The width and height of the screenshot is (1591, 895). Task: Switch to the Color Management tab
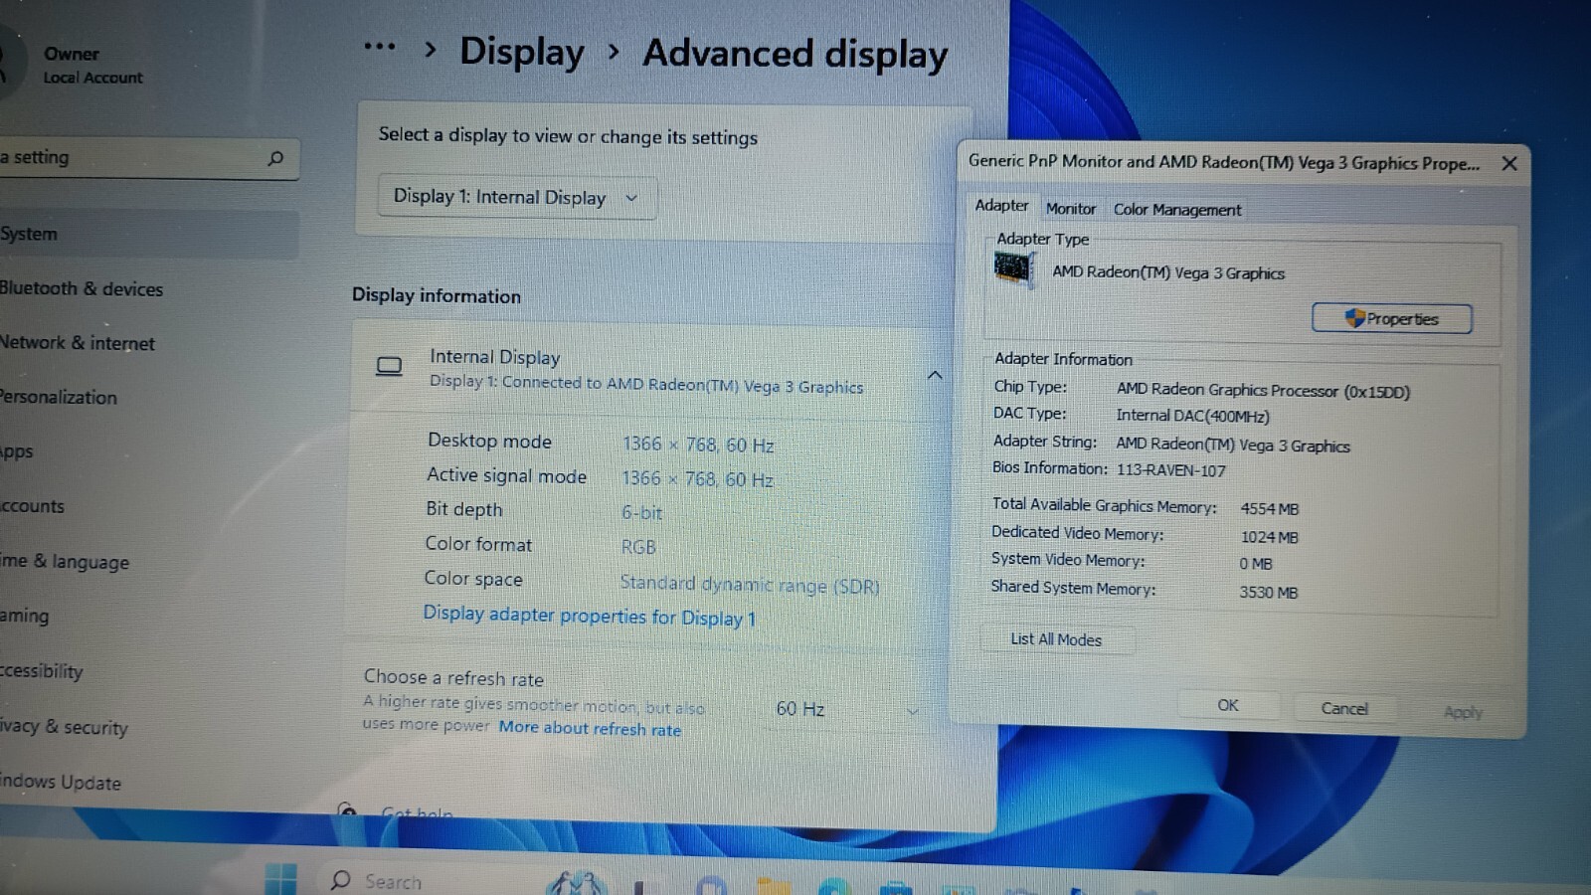[x=1176, y=210]
